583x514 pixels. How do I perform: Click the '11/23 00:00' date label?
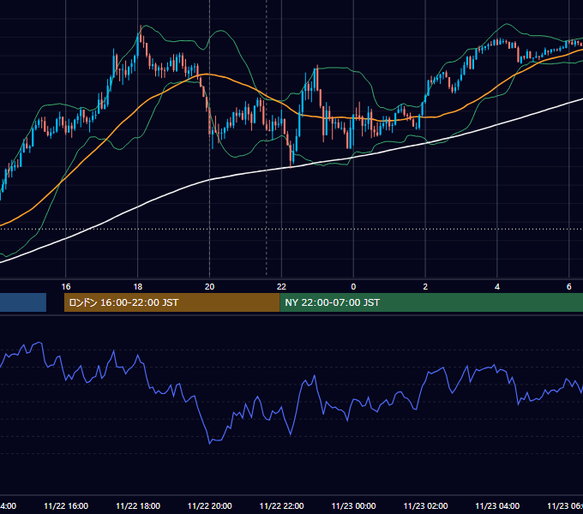tap(353, 505)
